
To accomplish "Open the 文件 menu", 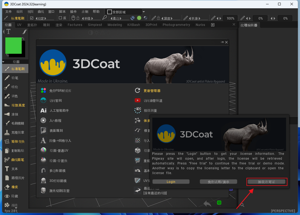I will pos(8,12).
